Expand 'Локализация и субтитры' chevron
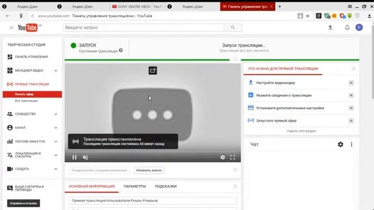The image size is (374, 210). [x=56, y=155]
